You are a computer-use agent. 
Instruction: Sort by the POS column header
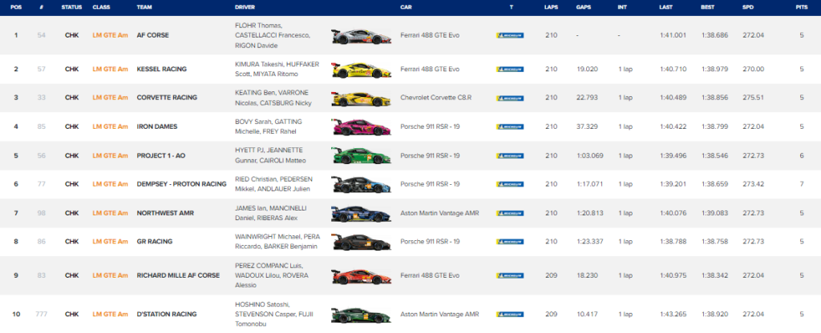tap(16, 7)
